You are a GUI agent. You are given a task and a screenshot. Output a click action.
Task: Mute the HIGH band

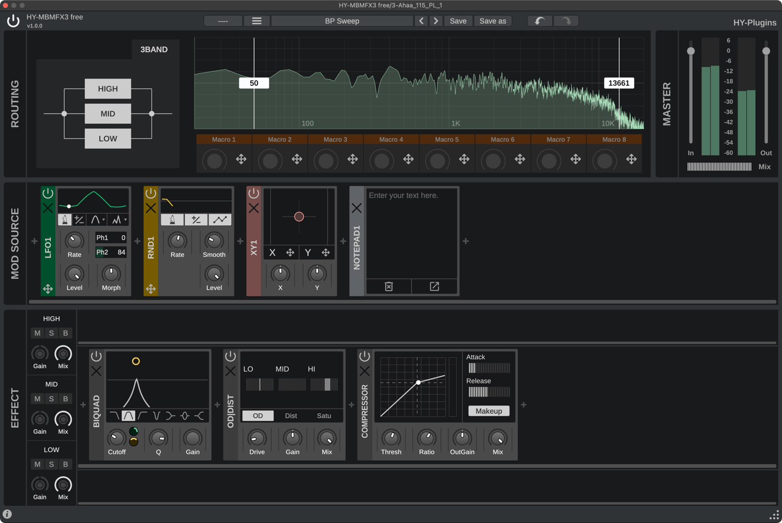[x=37, y=333]
